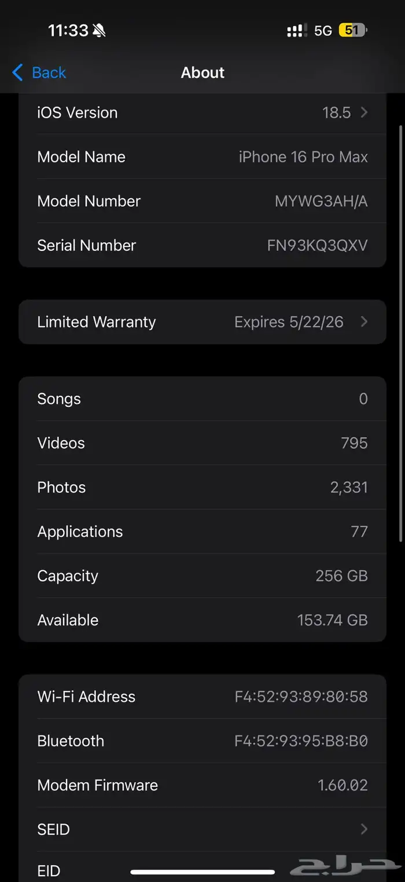The width and height of the screenshot is (405, 882).
Task: Tap the silent mode bell icon
Action: (x=100, y=30)
